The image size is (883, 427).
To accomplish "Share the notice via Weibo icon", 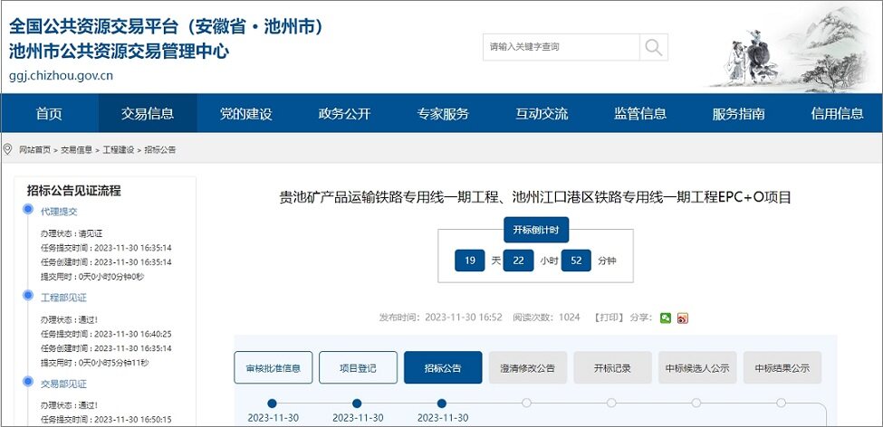I will point(683,318).
